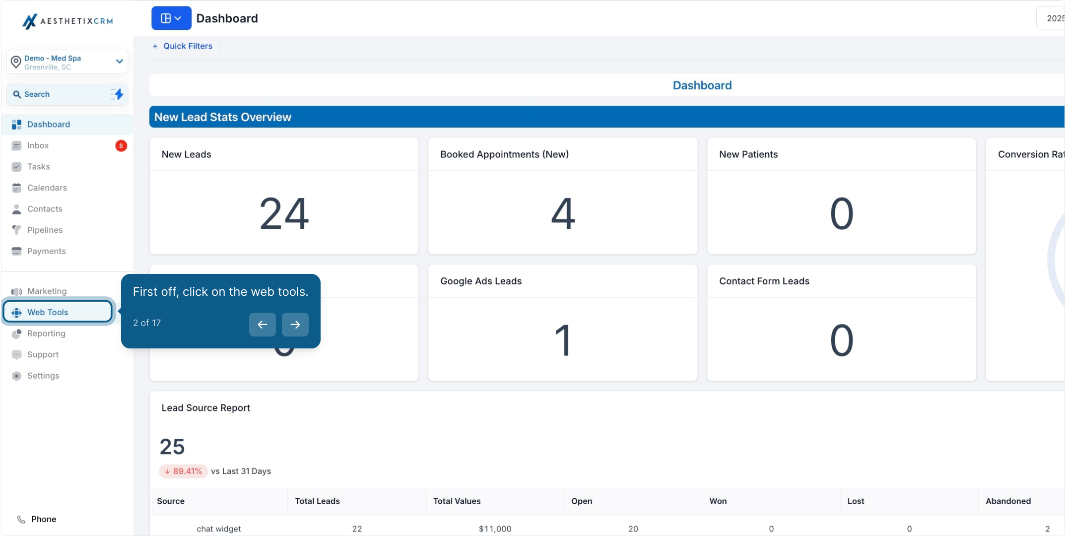Click the Won column header
Screen dimensions: 1066x536
click(718, 501)
